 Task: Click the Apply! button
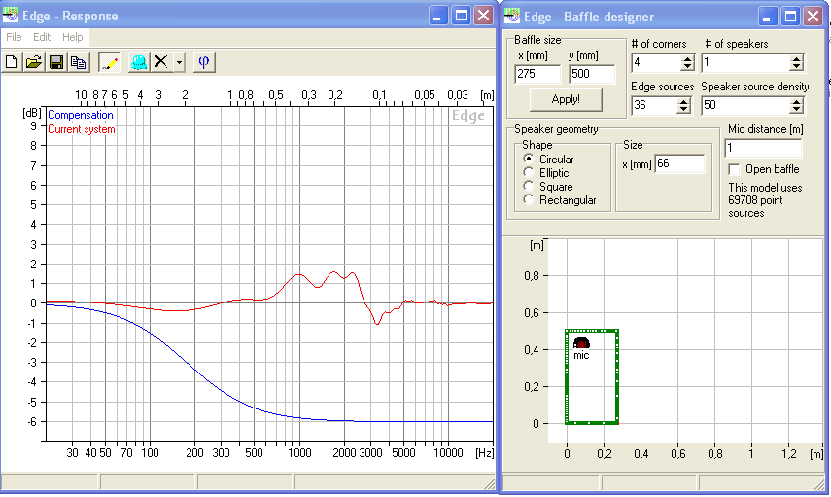566,99
